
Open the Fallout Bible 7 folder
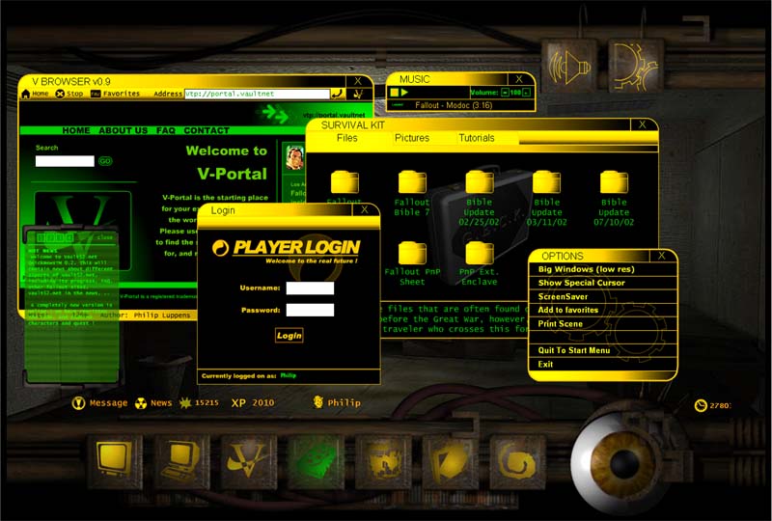click(x=412, y=182)
